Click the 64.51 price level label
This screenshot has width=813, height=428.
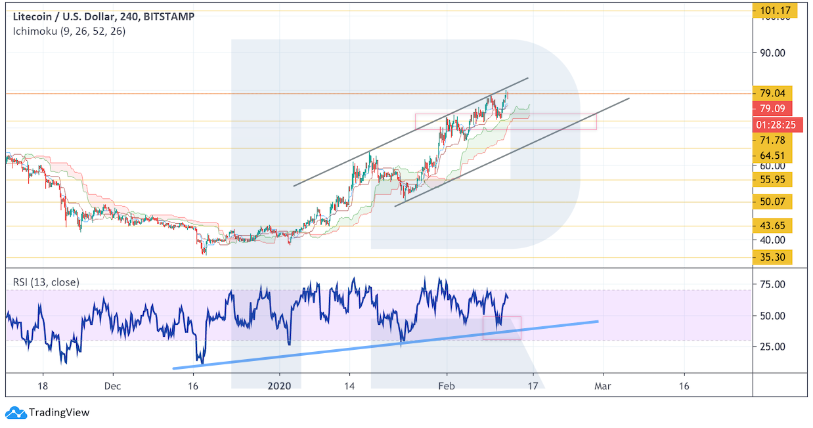[x=772, y=156]
